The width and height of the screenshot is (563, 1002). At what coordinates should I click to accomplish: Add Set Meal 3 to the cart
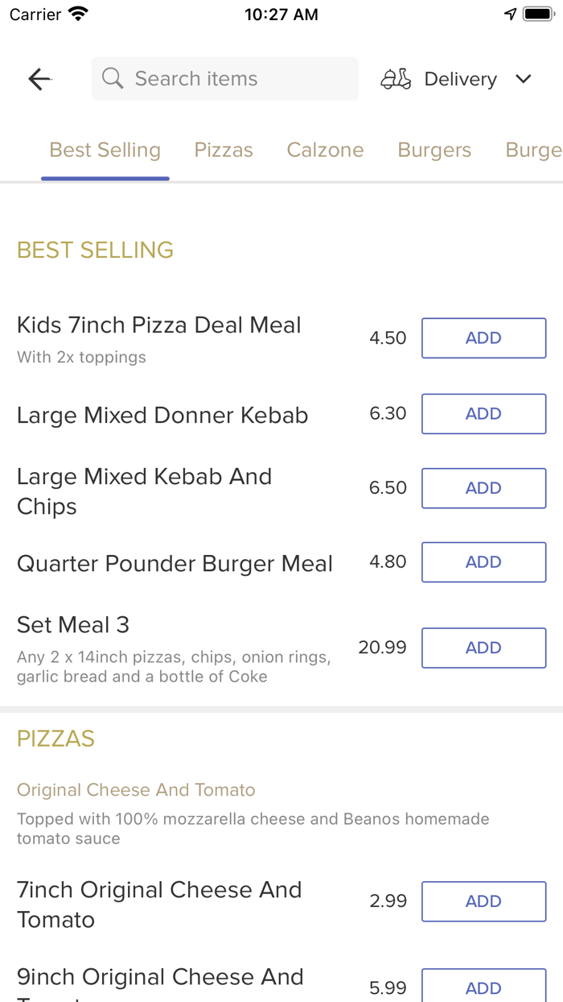coord(483,648)
